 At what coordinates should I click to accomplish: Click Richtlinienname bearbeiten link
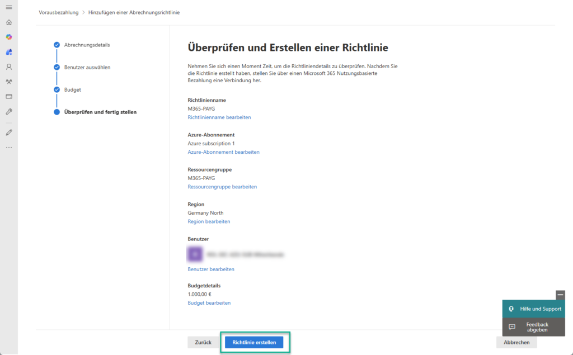click(x=219, y=117)
